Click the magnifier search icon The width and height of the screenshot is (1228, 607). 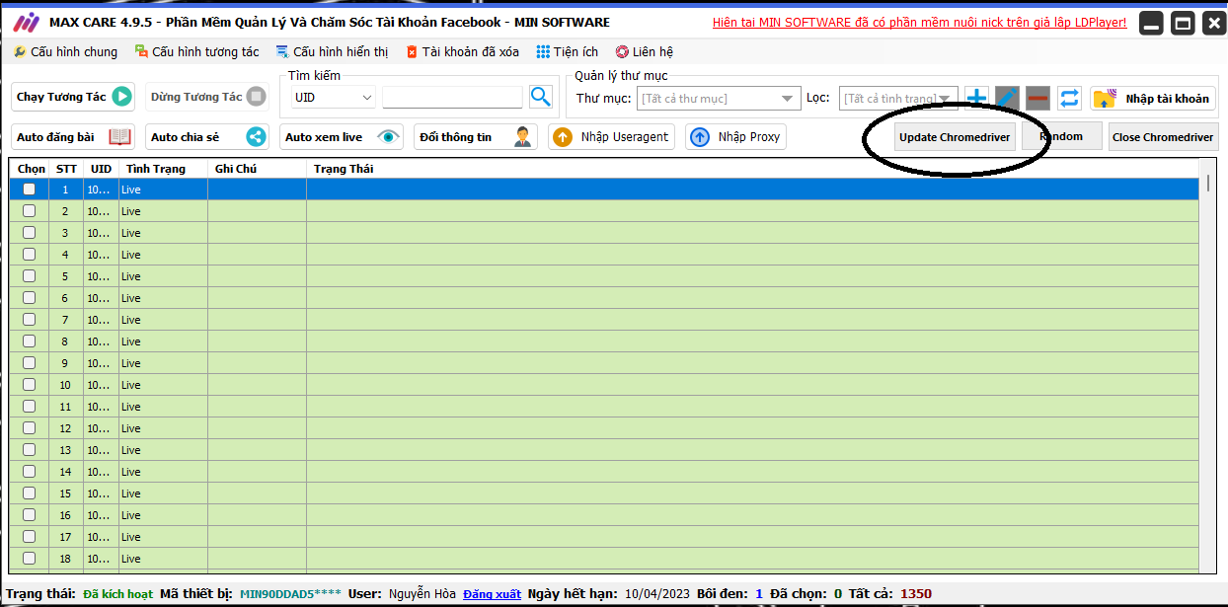[540, 97]
